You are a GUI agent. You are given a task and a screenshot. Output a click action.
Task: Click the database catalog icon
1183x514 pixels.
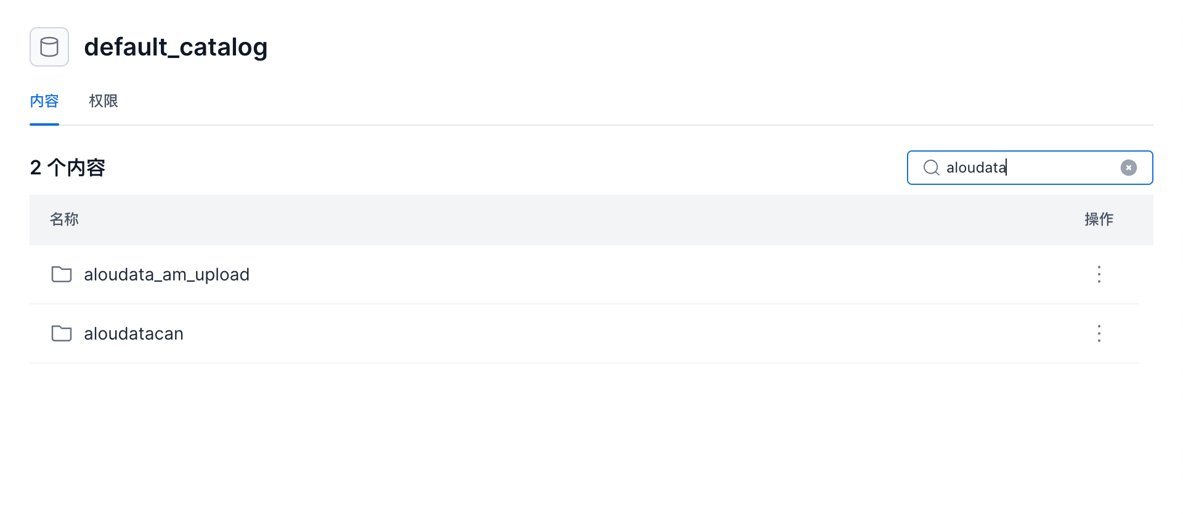click(x=49, y=47)
